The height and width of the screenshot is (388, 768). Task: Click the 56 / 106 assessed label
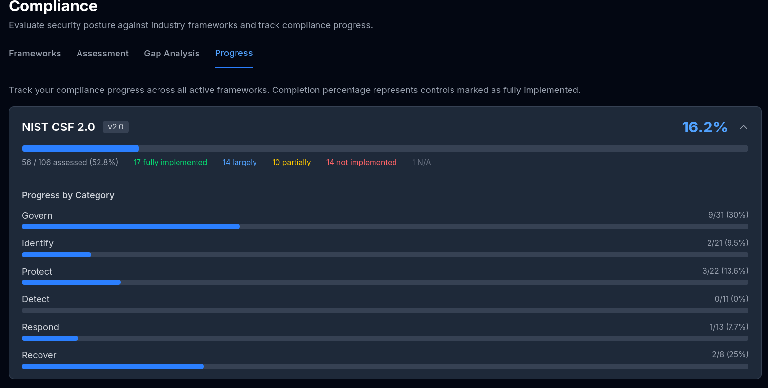(70, 162)
